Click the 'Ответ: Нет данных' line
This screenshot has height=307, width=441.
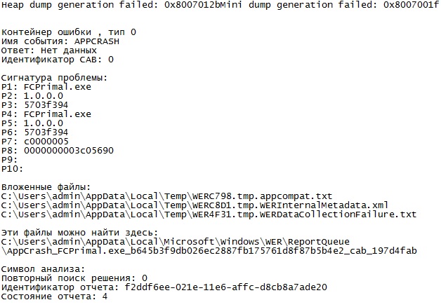48,50
